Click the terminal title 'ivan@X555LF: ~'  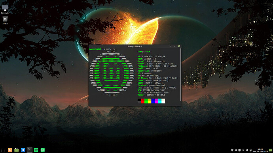click(135, 46)
